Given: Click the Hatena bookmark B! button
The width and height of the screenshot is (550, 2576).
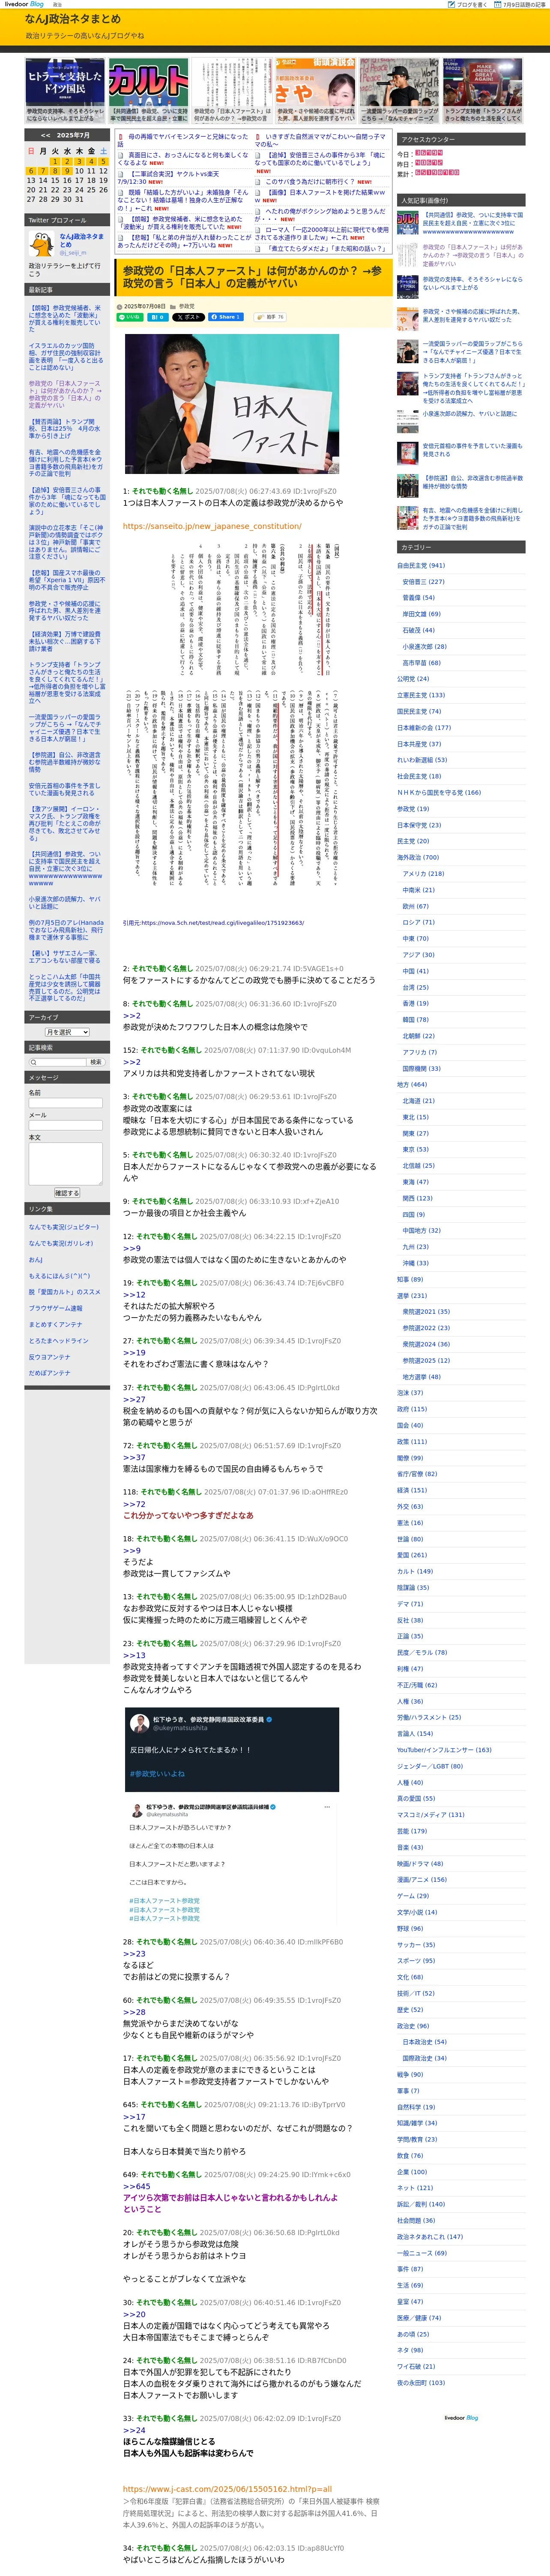Looking at the screenshot, I should coord(158,317).
